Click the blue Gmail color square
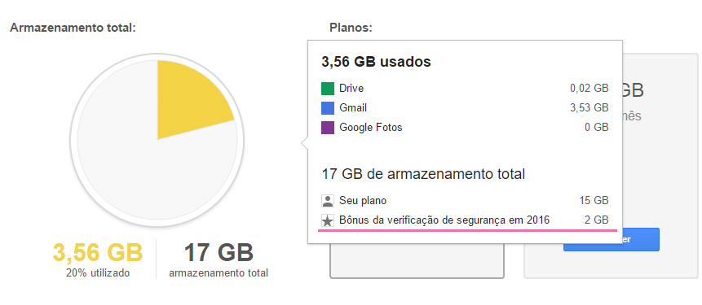Screen dimensions: 702x305 [x=328, y=108]
